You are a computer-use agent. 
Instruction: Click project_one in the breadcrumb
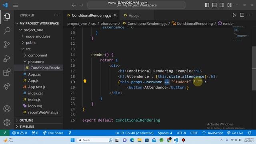coord(77,24)
